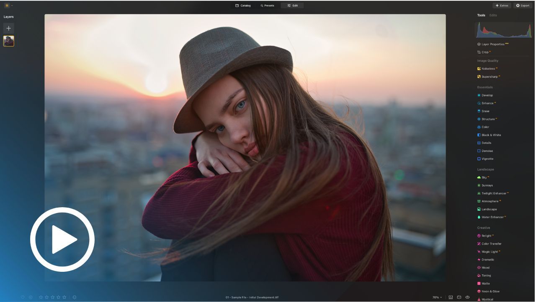This screenshot has height=302, width=536.
Task: Open the Noiseless tool
Action: click(488, 69)
